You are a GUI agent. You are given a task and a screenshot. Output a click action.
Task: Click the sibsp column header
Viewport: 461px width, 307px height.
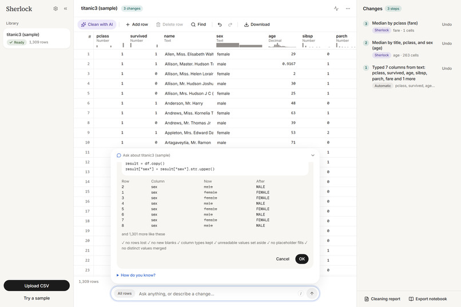tap(316, 41)
